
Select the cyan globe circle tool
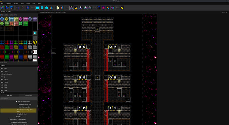(x=46, y=8)
